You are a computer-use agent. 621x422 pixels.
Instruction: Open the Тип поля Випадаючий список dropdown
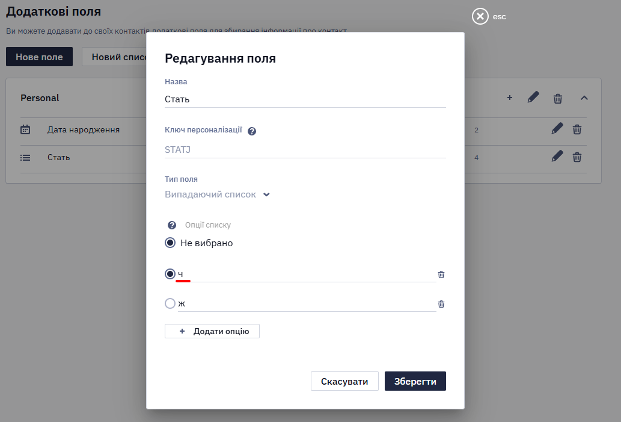point(217,194)
